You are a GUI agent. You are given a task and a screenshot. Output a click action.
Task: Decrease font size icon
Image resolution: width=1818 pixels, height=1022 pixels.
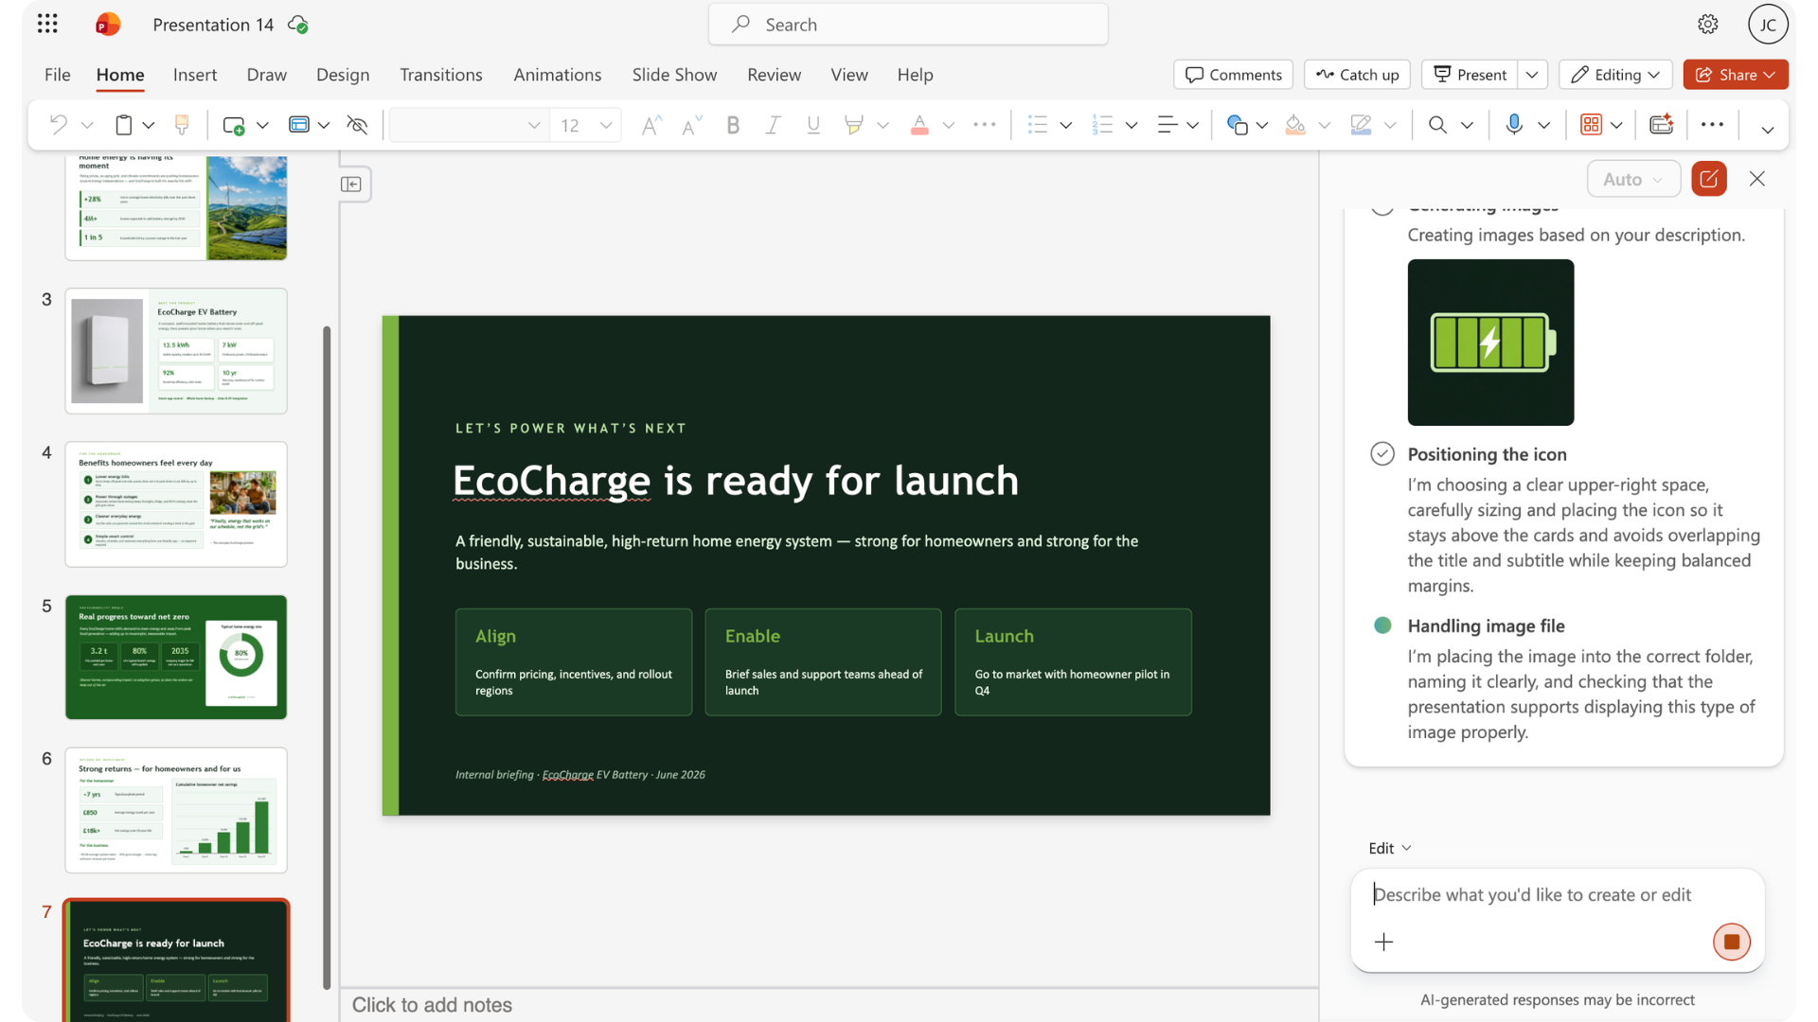(691, 125)
